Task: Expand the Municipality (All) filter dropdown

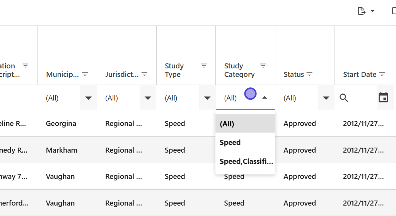Action: point(89,98)
